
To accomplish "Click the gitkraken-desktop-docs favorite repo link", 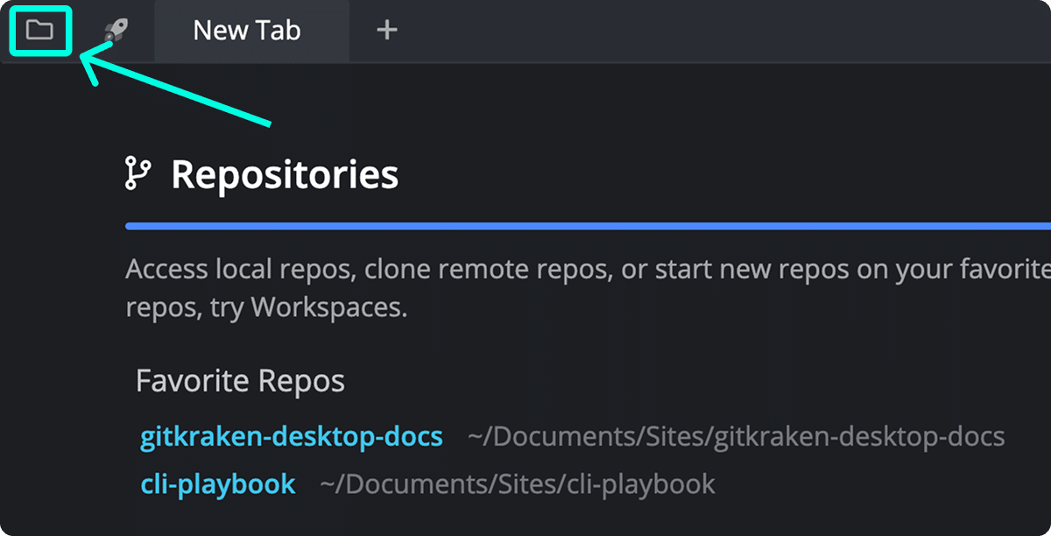I will click(289, 435).
